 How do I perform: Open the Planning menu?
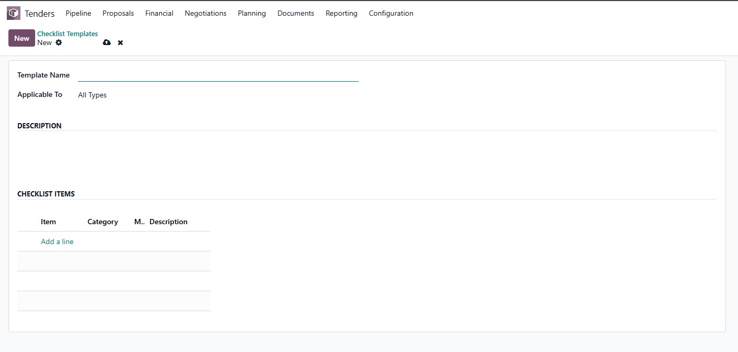(251, 13)
